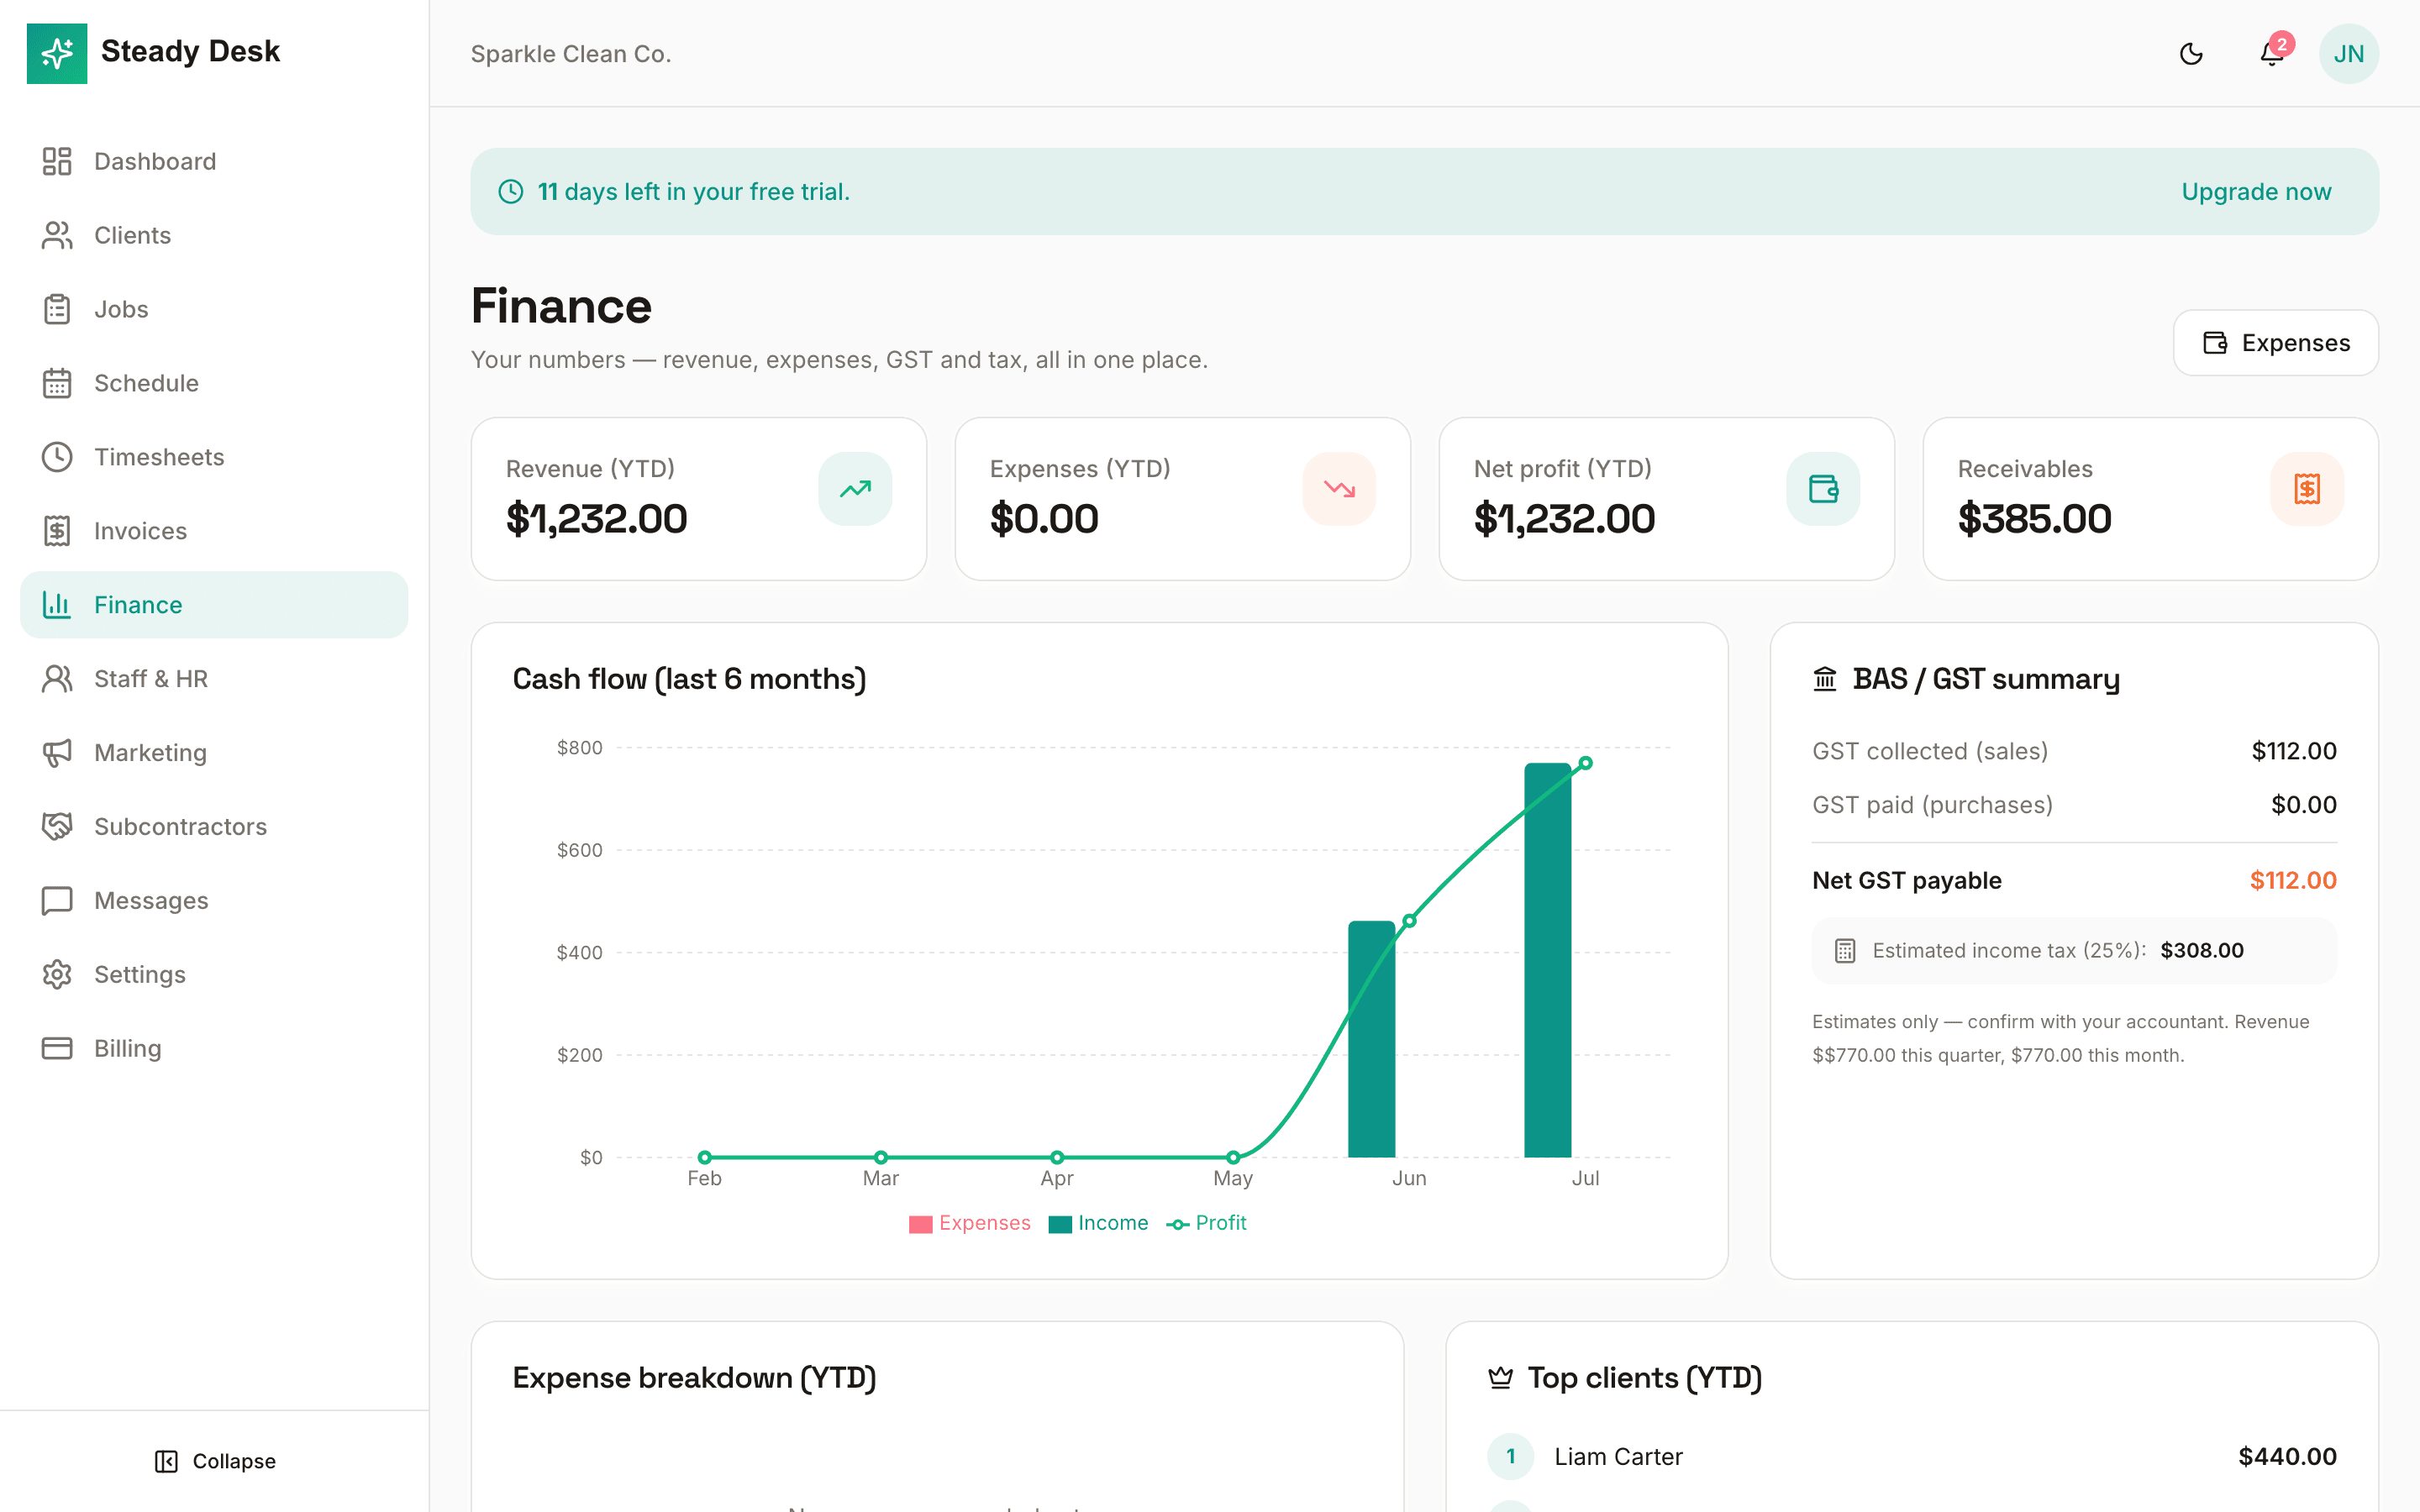This screenshot has height=1512, width=2420.
Task: Click the July income bar
Action: [x=1547, y=960]
